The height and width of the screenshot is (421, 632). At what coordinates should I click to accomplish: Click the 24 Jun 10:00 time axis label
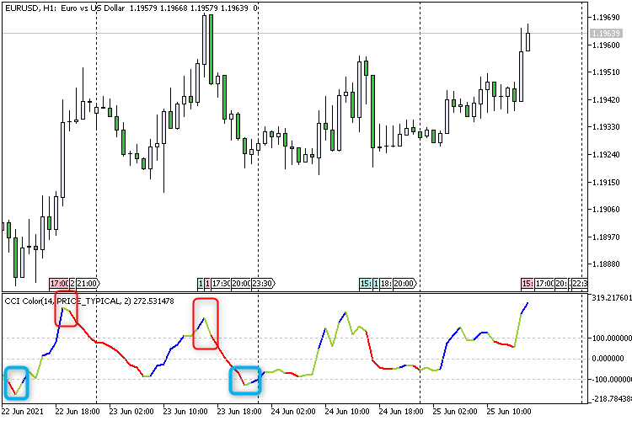pyautogui.click(x=347, y=412)
